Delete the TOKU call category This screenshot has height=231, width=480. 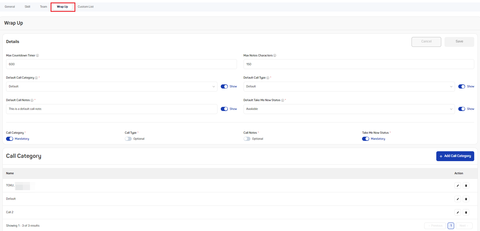[466, 186]
